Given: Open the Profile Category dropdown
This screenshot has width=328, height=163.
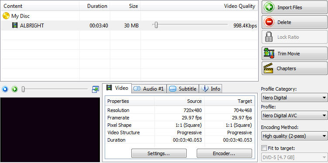Looking at the screenshot, I should (x=294, y=98).
